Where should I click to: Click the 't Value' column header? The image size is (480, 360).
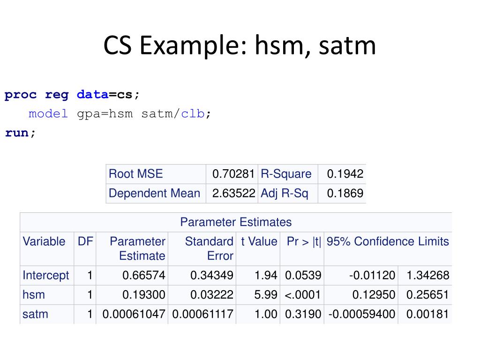[258, 248]
